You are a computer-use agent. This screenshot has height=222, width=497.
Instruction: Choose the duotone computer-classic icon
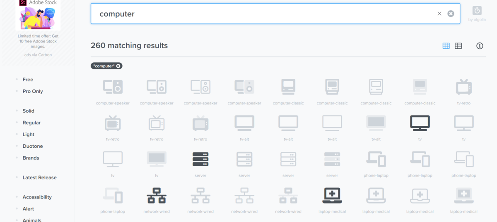[x=420, y=87]
